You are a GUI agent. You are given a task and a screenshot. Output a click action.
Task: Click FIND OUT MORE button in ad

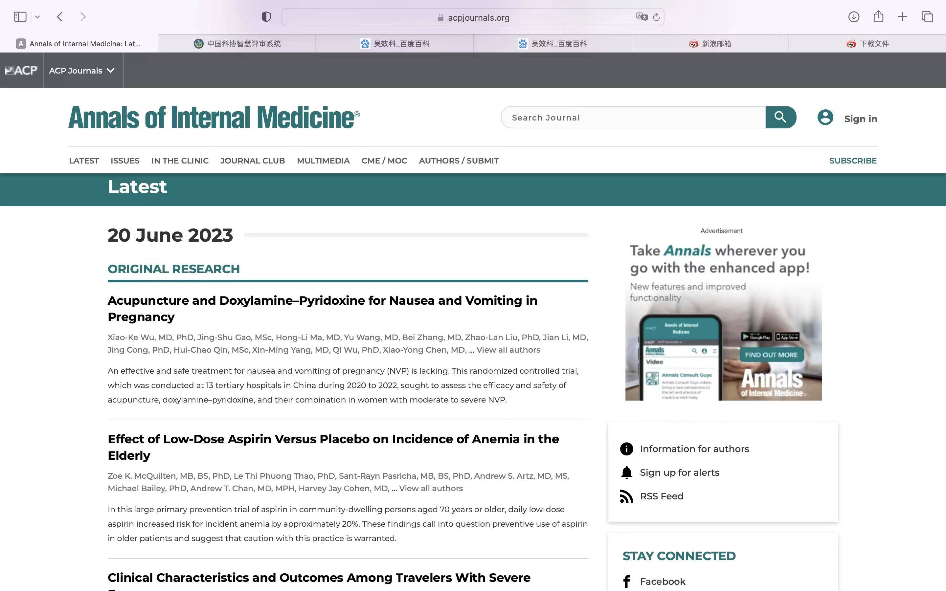pos(771,355)
